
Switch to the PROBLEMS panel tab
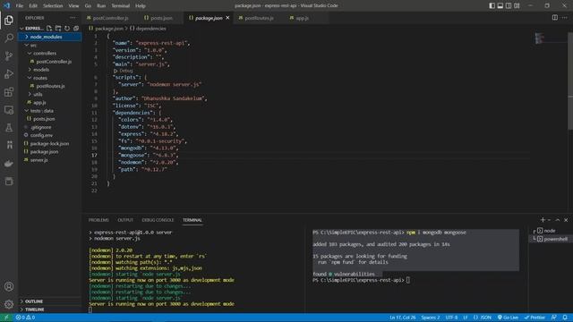(98, 220)
